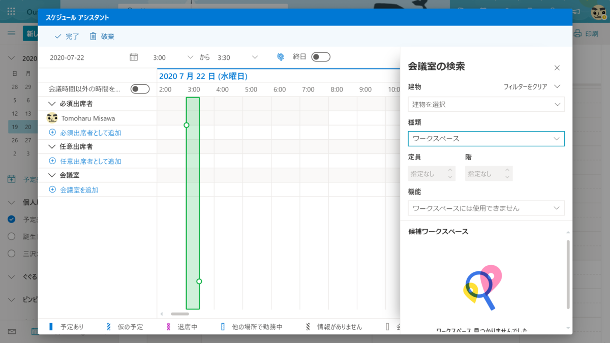Close the 会議室の検索 panel

pyautogui.click(x=557, y=68)
